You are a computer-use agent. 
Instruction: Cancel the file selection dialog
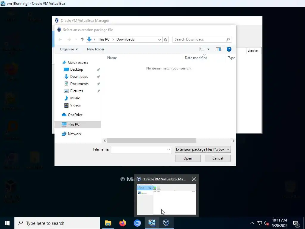click(x=218, y=158)
